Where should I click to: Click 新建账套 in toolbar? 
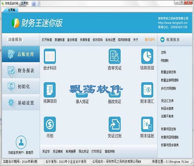60,40
